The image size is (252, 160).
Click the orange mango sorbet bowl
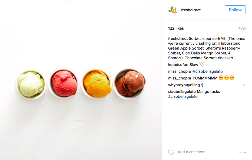click(97, 84)
